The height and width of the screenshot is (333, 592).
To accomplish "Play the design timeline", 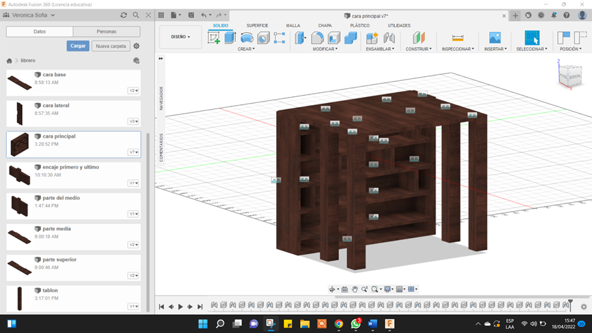I will 180,307.
